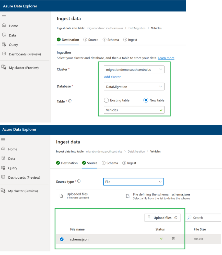Click migrationdemo.southcentralus breadcrumb in bottom window
Viewport: 222px width, 255px height.
click(x=104, y=152)
